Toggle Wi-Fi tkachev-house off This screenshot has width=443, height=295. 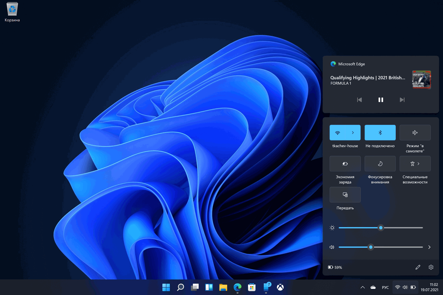click(338, 133)
